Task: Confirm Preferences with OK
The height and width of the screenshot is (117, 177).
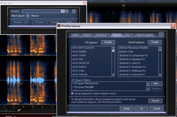Action: pyautogui.click(x=141, y=109)
